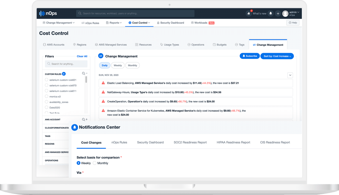Switch to Usage Types tab
The width and height of the screenshot is (339, 195).
[x=169, y=45]
